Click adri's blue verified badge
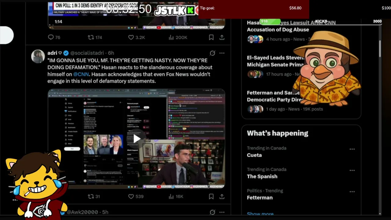The height and width of the screenshot is (220, 391). click(x=66, y=53)
